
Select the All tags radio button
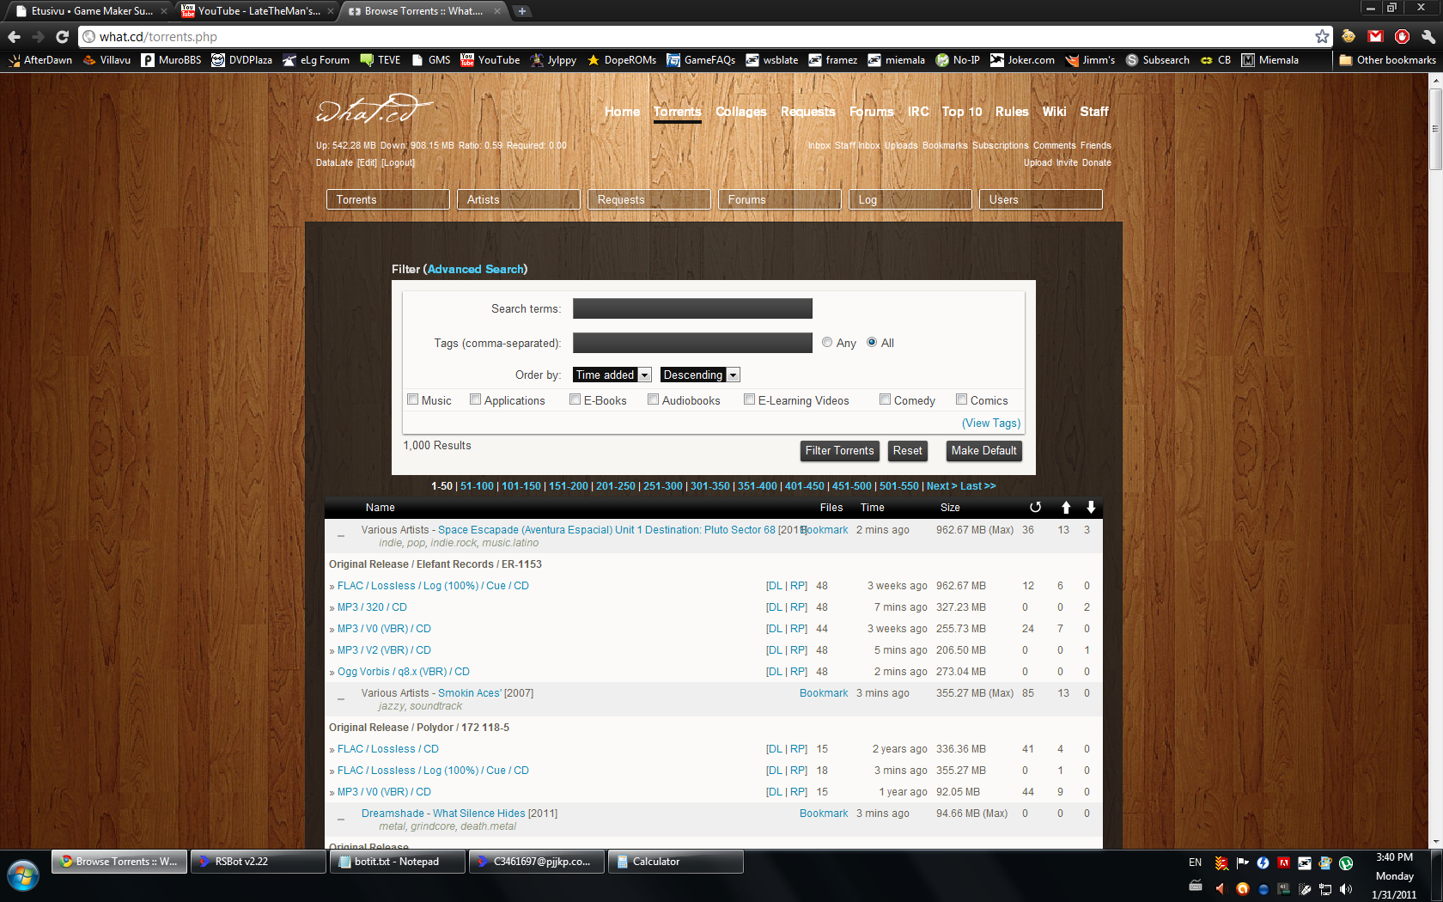(872, 342)
